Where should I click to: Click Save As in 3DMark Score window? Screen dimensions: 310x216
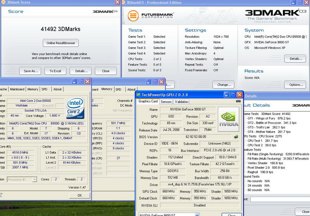tap(30, 71)
